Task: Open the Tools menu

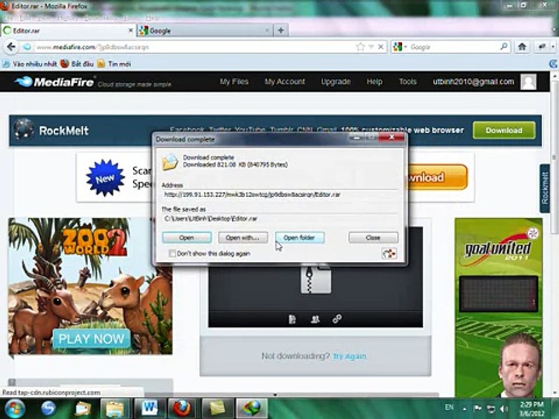Action: pos(408,81)
